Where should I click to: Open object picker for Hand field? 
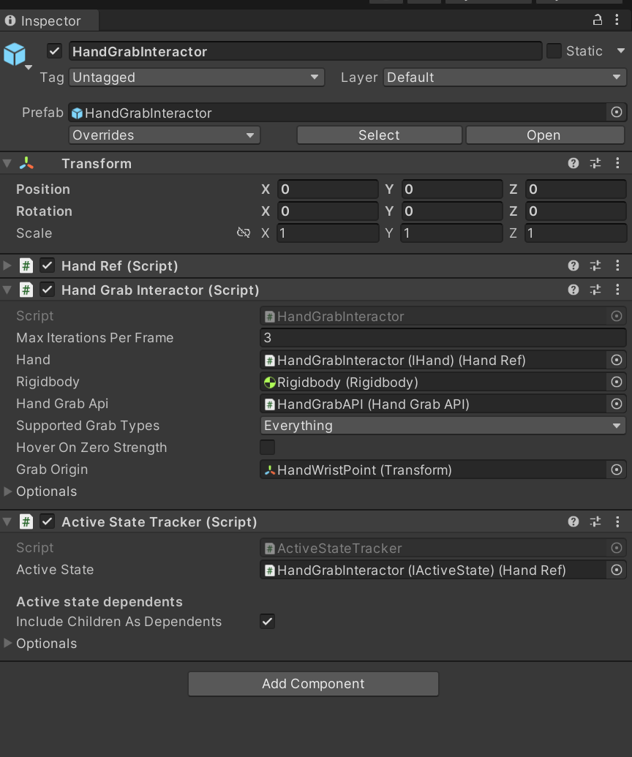[x=617, y=360]
